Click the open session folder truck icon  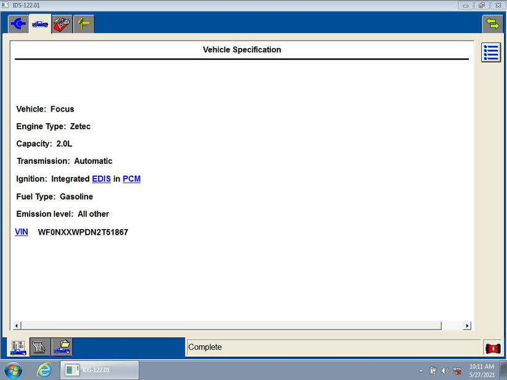[61, 347]
